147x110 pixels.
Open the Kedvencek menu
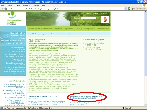pos(27,5)
